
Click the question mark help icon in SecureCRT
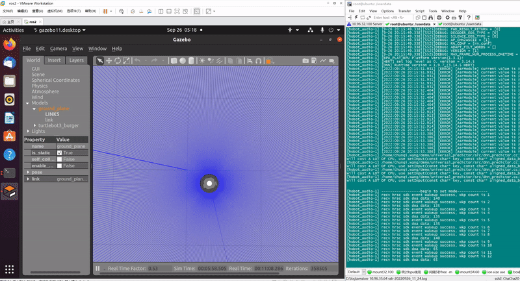coord(469,18)
